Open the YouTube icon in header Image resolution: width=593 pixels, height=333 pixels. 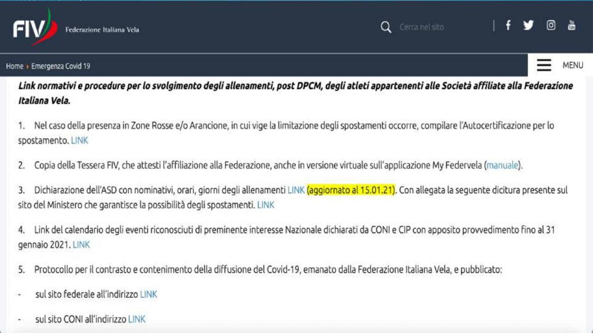pyautogui.click(x=572, y=25)
